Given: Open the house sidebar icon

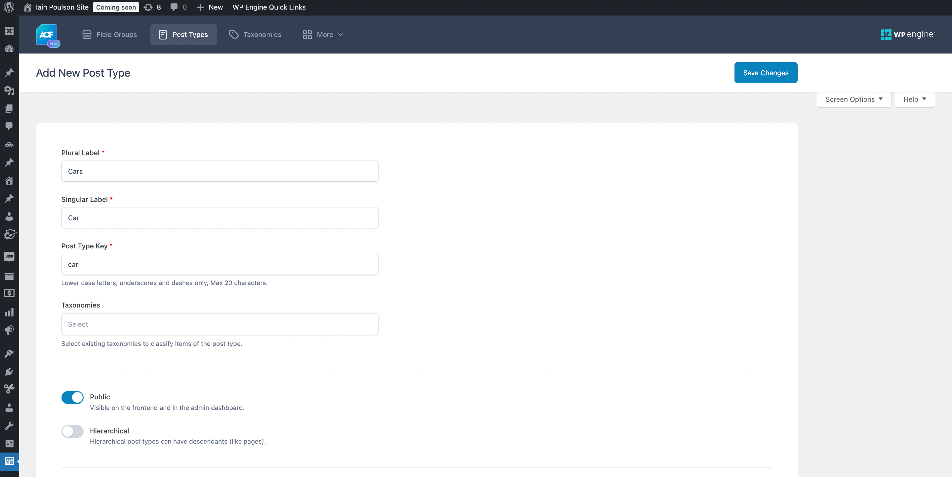Looking at the screenshot, I should pos(9,181).
